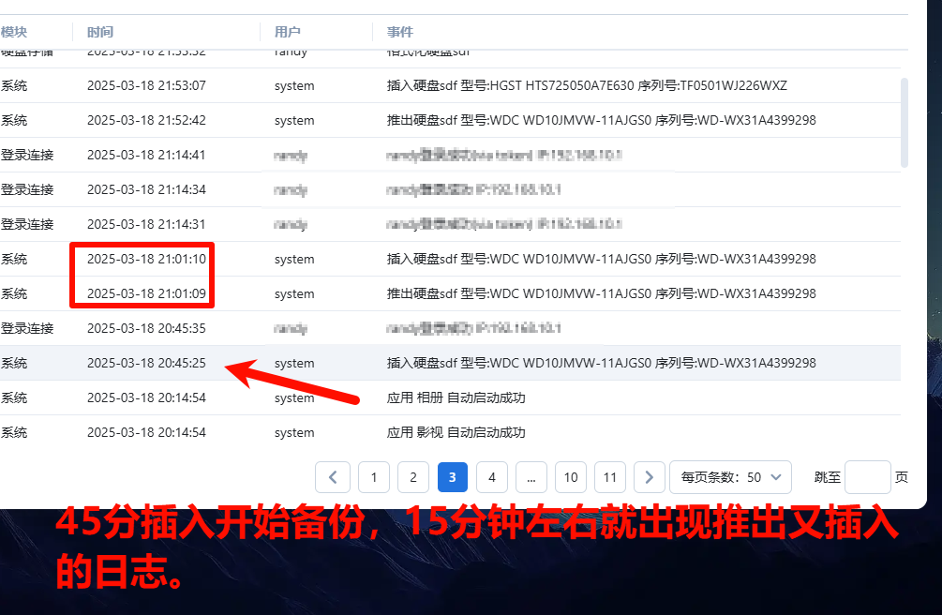Click 登录连接 module in 21:14:41 row
This screenshot has width=942, height=615.
[x=27, y=155]
